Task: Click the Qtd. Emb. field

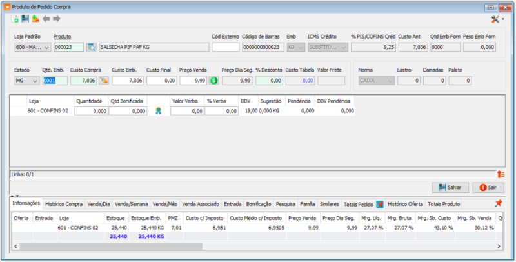Action: 55,81
